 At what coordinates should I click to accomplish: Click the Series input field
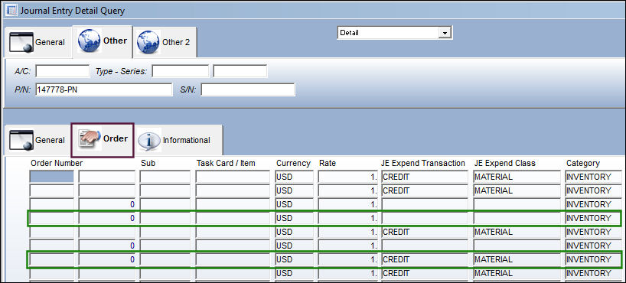[240, 71]
